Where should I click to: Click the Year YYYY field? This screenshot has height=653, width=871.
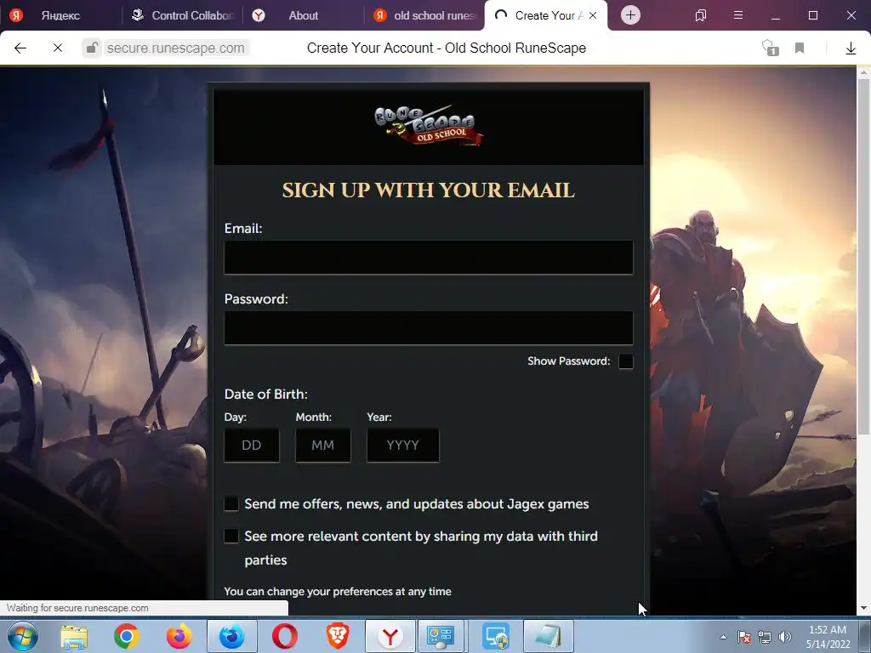(402, 445)
